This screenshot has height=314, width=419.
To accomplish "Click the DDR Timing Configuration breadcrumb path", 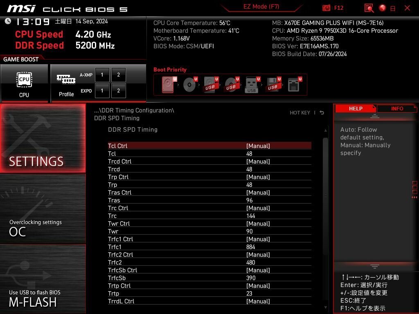I will pyautogui.click(x=134, y=110).
